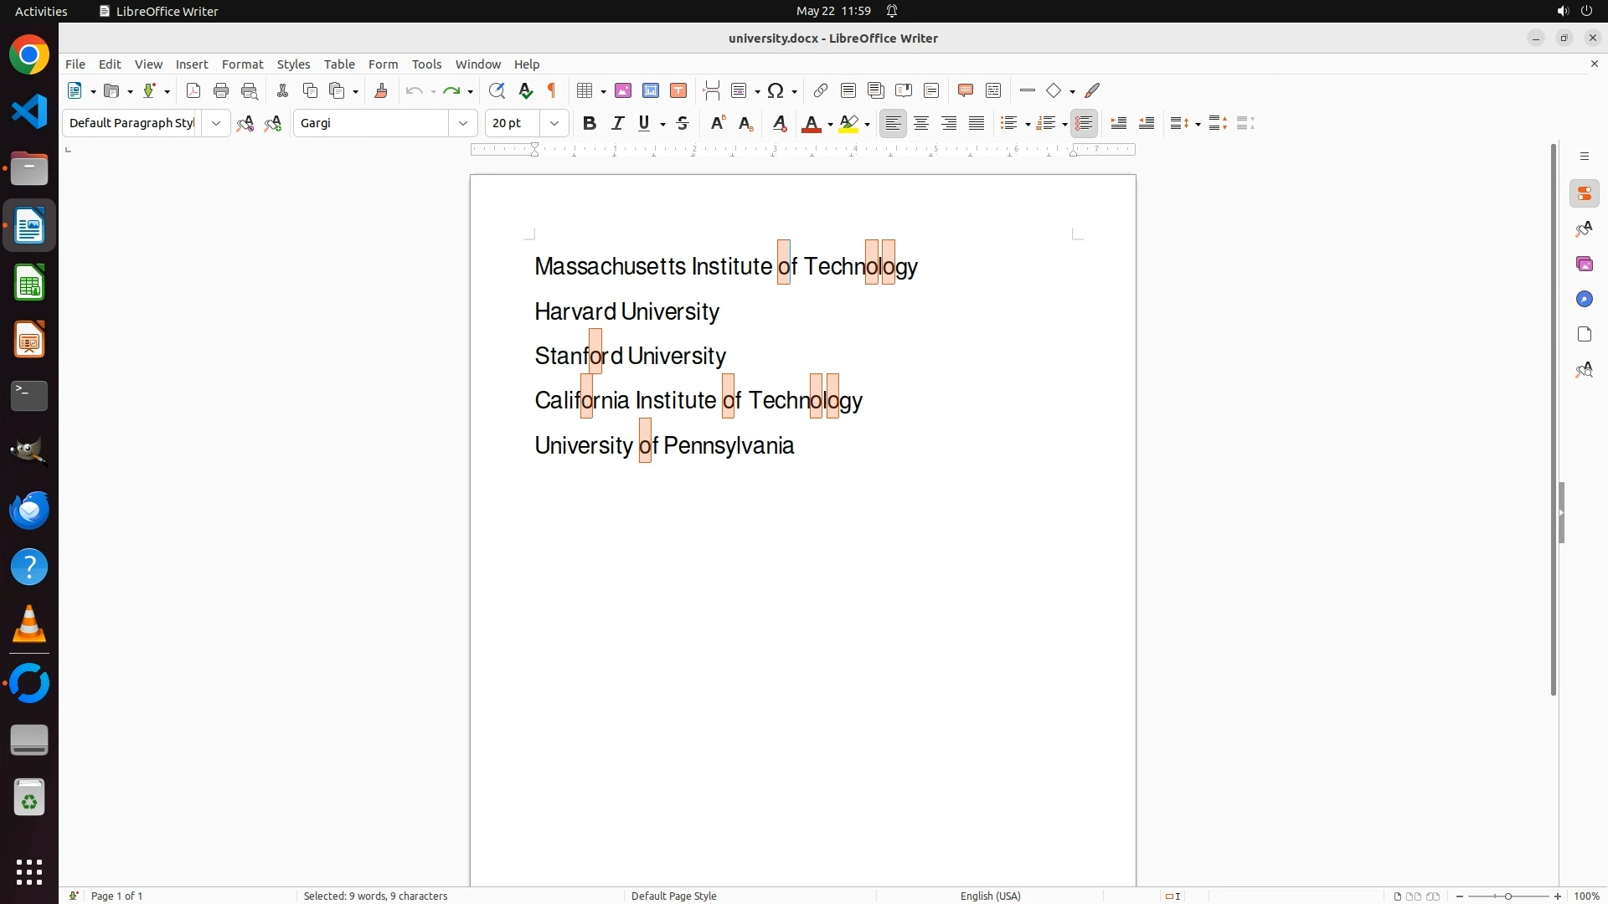Viewport: 1608px width, 904px height.
Task: Toggle formatting marks pilcrow icon
Action: 552,90
